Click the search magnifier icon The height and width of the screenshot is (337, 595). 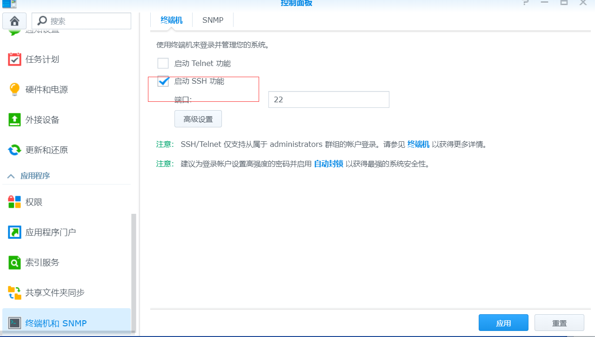42,21
